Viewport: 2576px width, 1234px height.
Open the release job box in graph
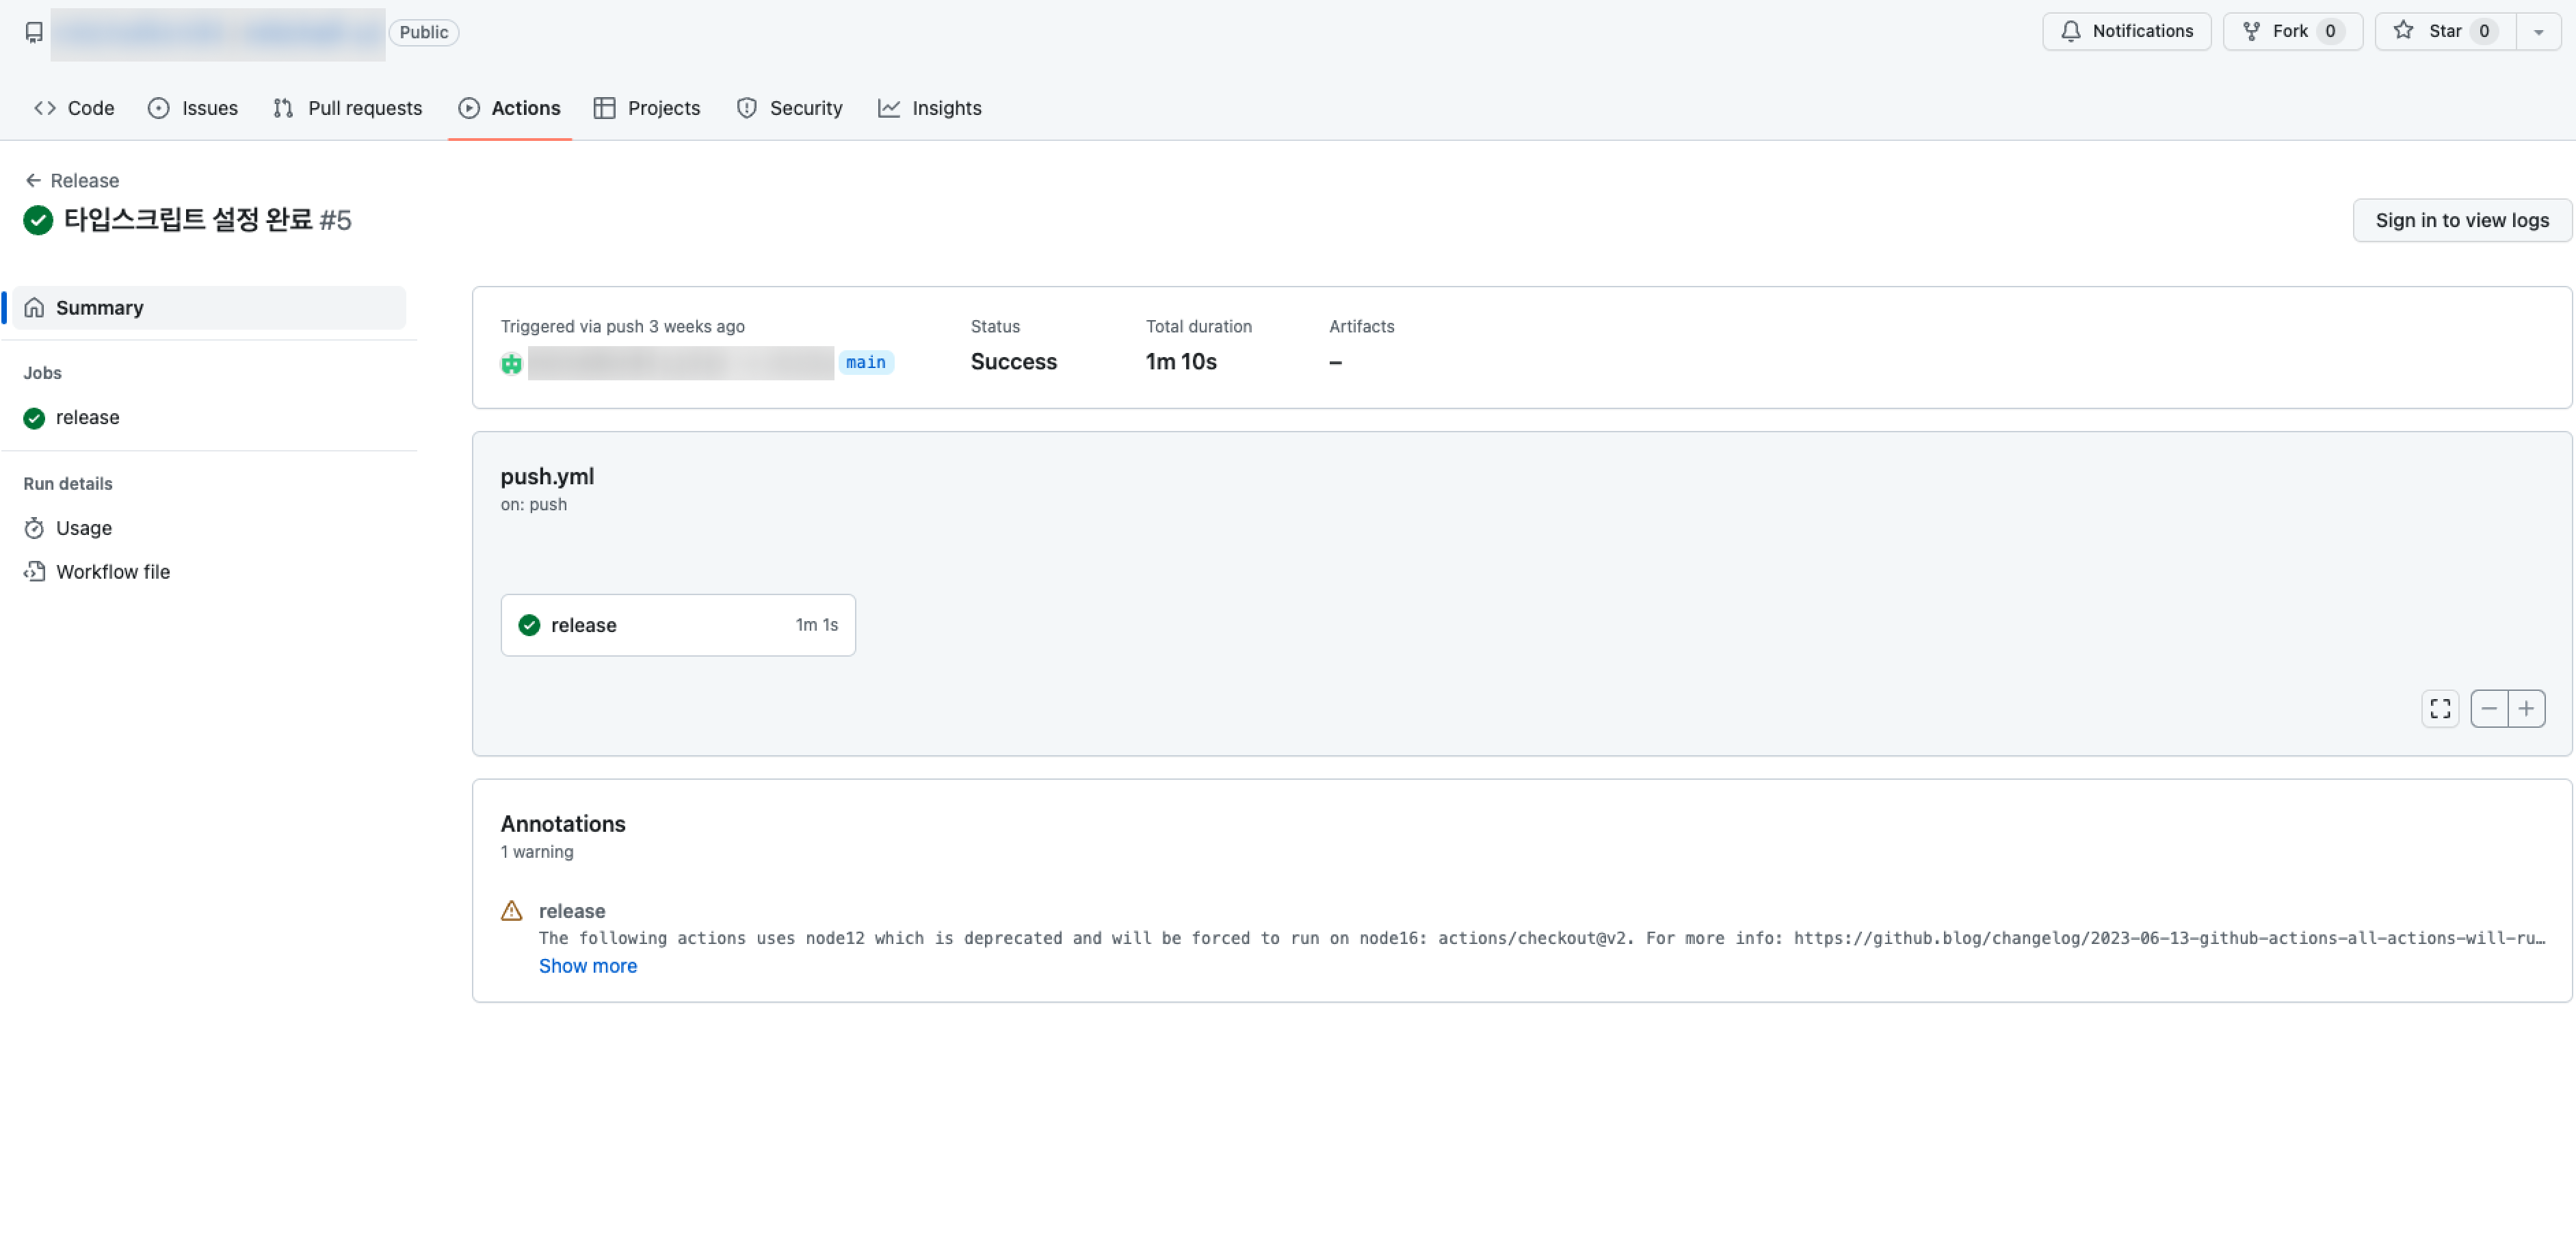click(677, 625)
